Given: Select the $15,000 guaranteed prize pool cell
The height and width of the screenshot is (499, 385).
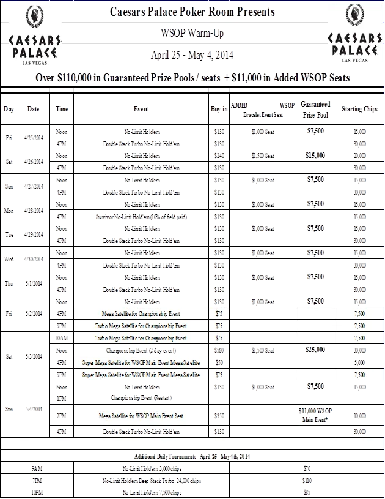Looking at the screenshot, I should coord(315,156).
